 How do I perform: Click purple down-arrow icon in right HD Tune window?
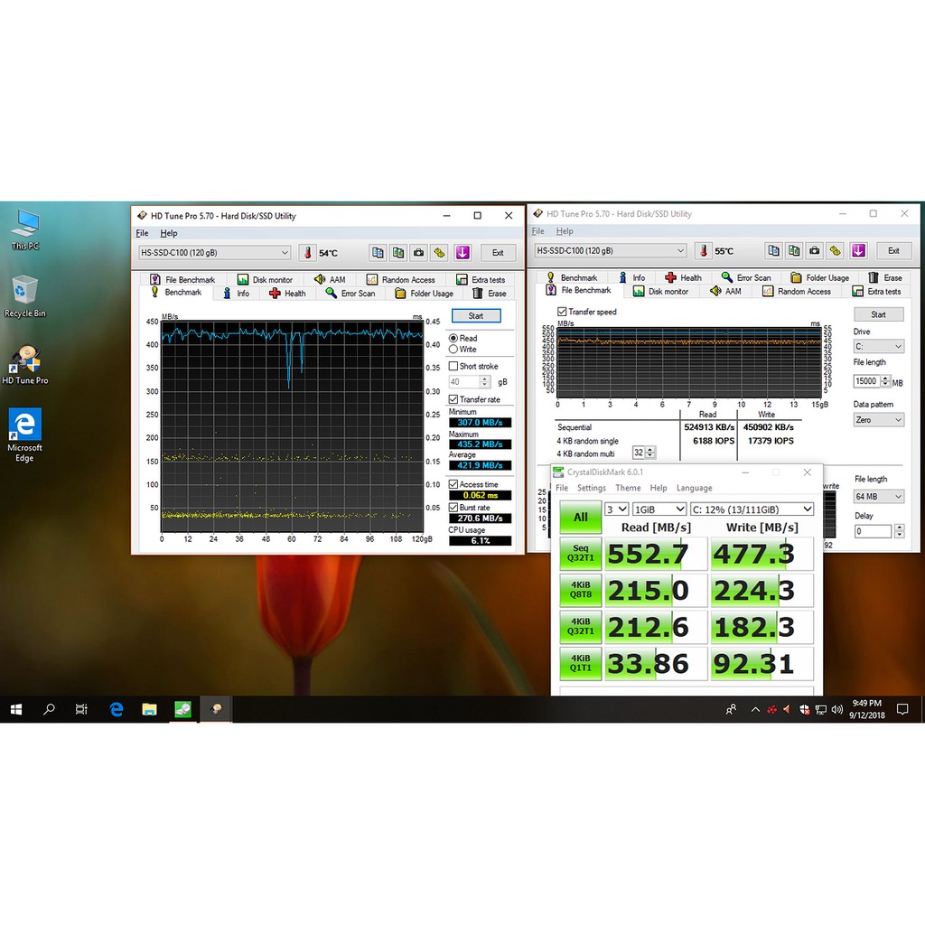pos(858,251)
